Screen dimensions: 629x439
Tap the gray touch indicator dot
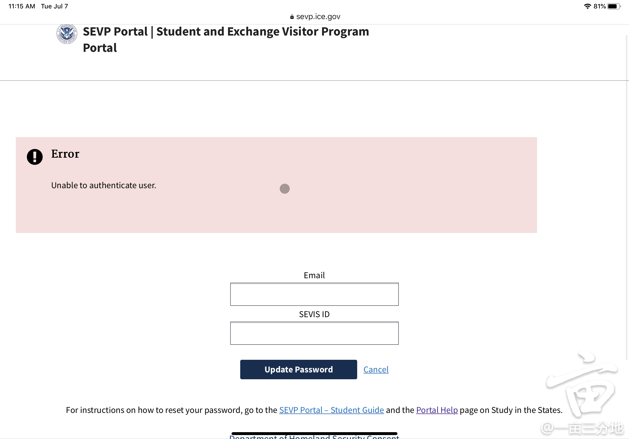coord(285,188)
